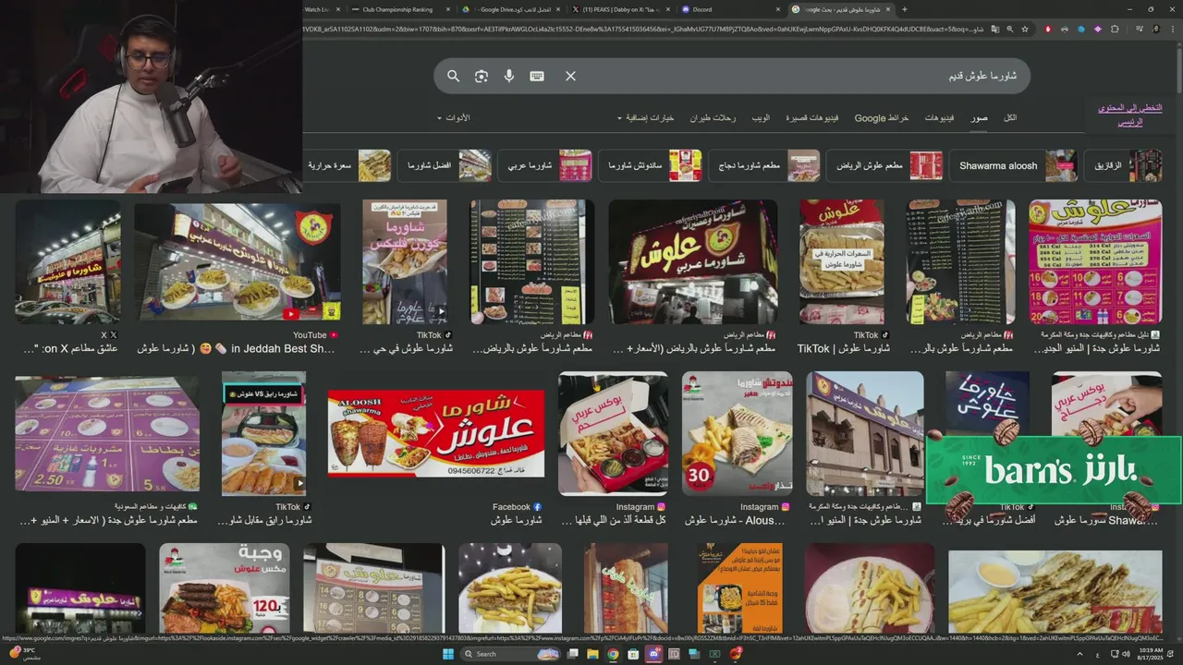Expand the خيارات إضافية (More options) dropdown
The width and height of the screenshot is (1183, 665).
[645, 118]
